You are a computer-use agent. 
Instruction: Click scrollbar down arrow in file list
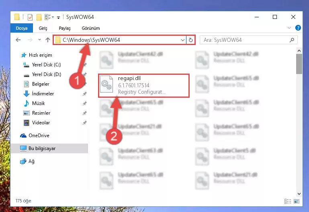(x=299, y=194)
